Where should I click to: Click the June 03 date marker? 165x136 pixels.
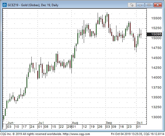click(x=9, y=127)
